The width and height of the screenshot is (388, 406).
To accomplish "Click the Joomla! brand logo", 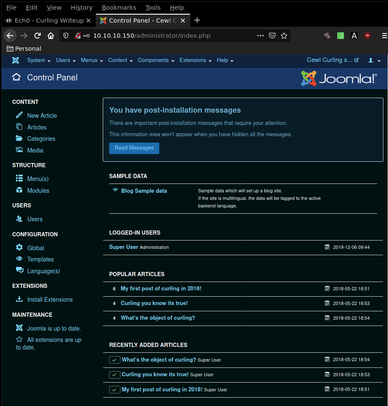I will (339, 78).
